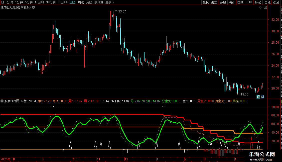The width and height of the screenshot is (282, 162).
Task: Open the 统计 statistics tool
Action: click(231, 2)
